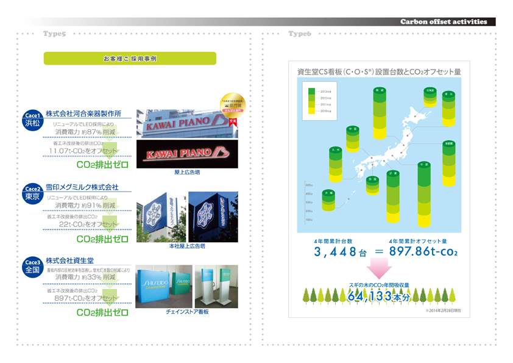Click the 2013年度 legend color swatch
This screenshot has height=363, width=513.
[x=311, y=92]
